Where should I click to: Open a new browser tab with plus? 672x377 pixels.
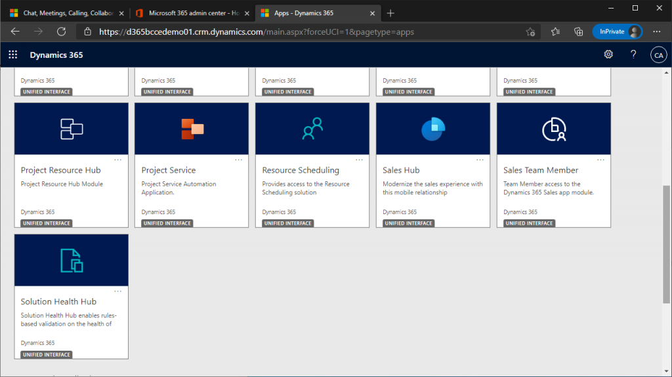point(390,13)
